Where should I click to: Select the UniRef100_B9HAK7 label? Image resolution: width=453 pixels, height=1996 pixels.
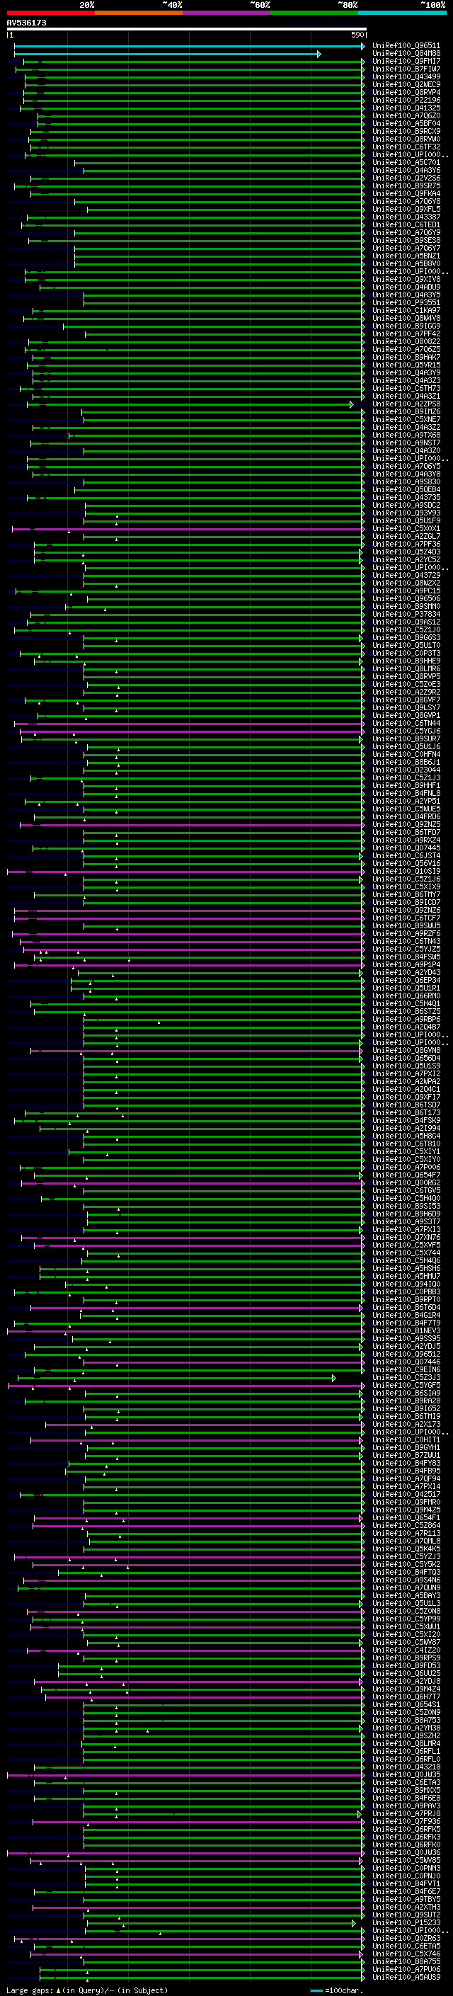tap(406, 357)
